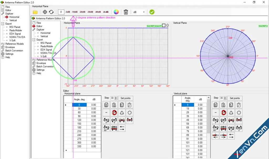Click copy-with-circle icon in Horizontal plane
Screen dimensions: 269x159
click(122, 105)
